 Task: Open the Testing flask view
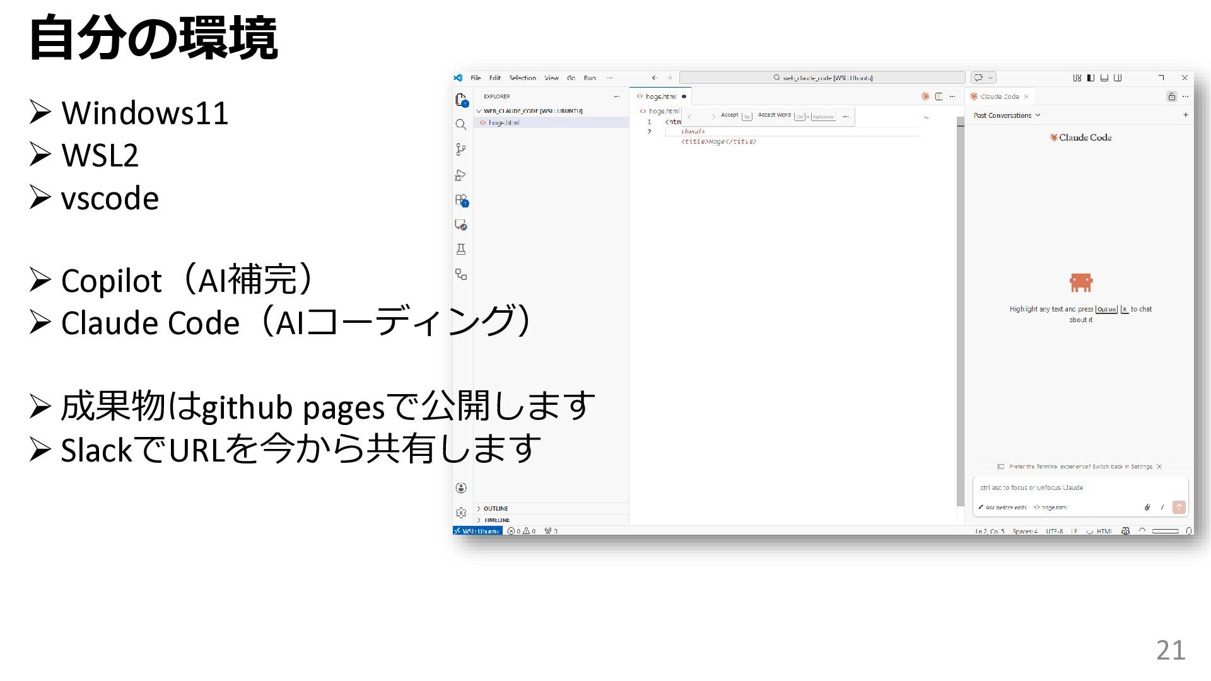pyautogui.click(x=461, y=250)
